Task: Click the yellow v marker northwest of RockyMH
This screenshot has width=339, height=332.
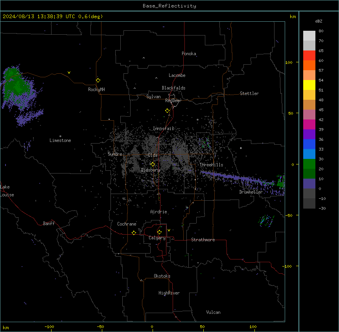Action: click(69, 73)
